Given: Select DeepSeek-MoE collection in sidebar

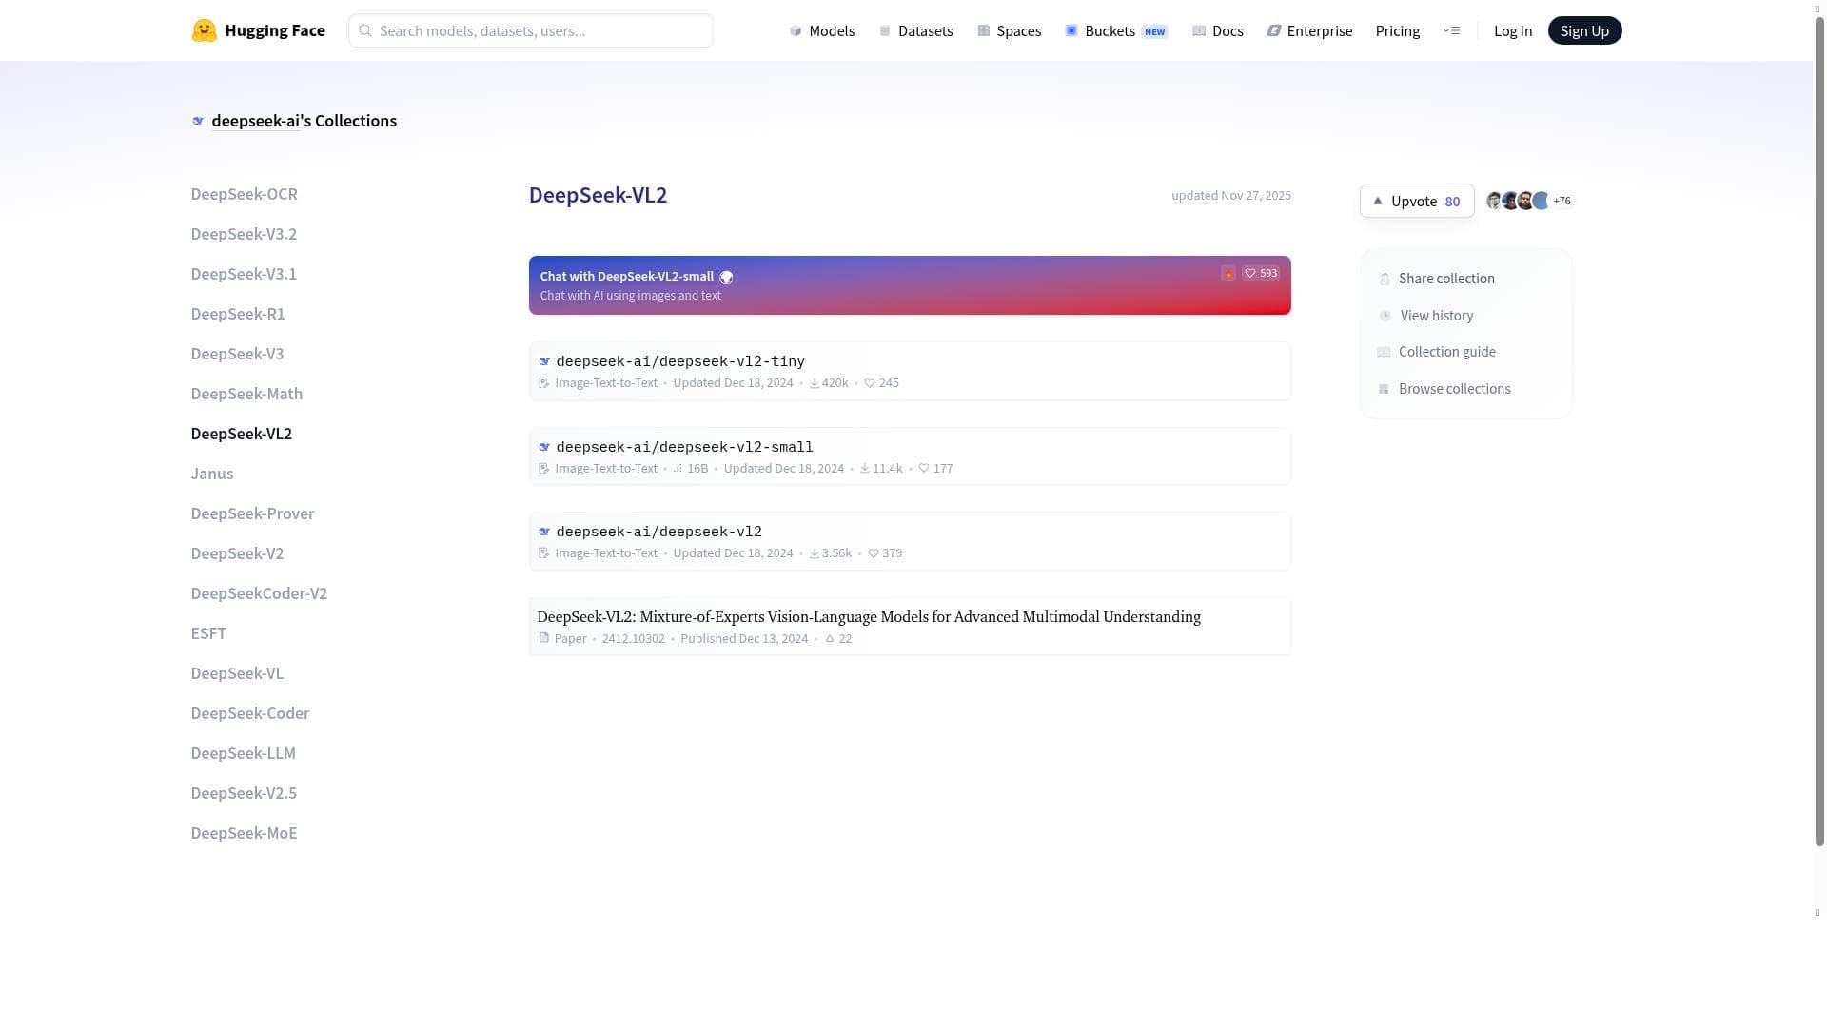Looking at the screenshot, I should (x=244, y=833).
